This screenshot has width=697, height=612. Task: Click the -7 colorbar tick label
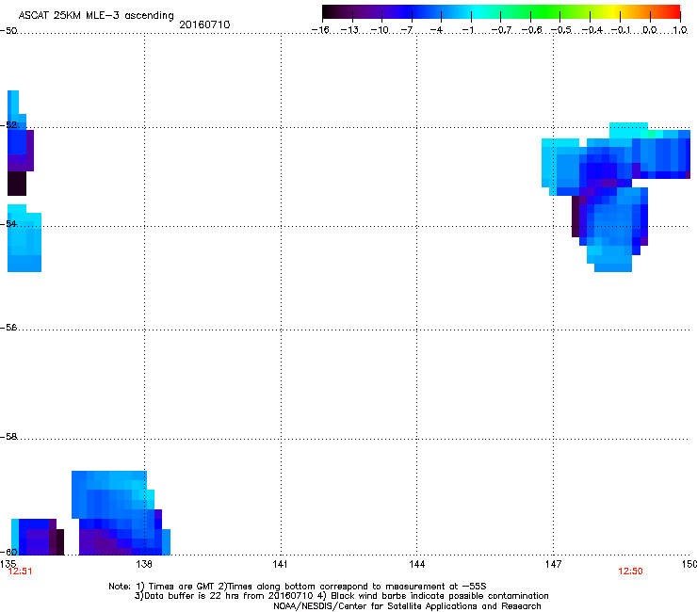(407, 30)
